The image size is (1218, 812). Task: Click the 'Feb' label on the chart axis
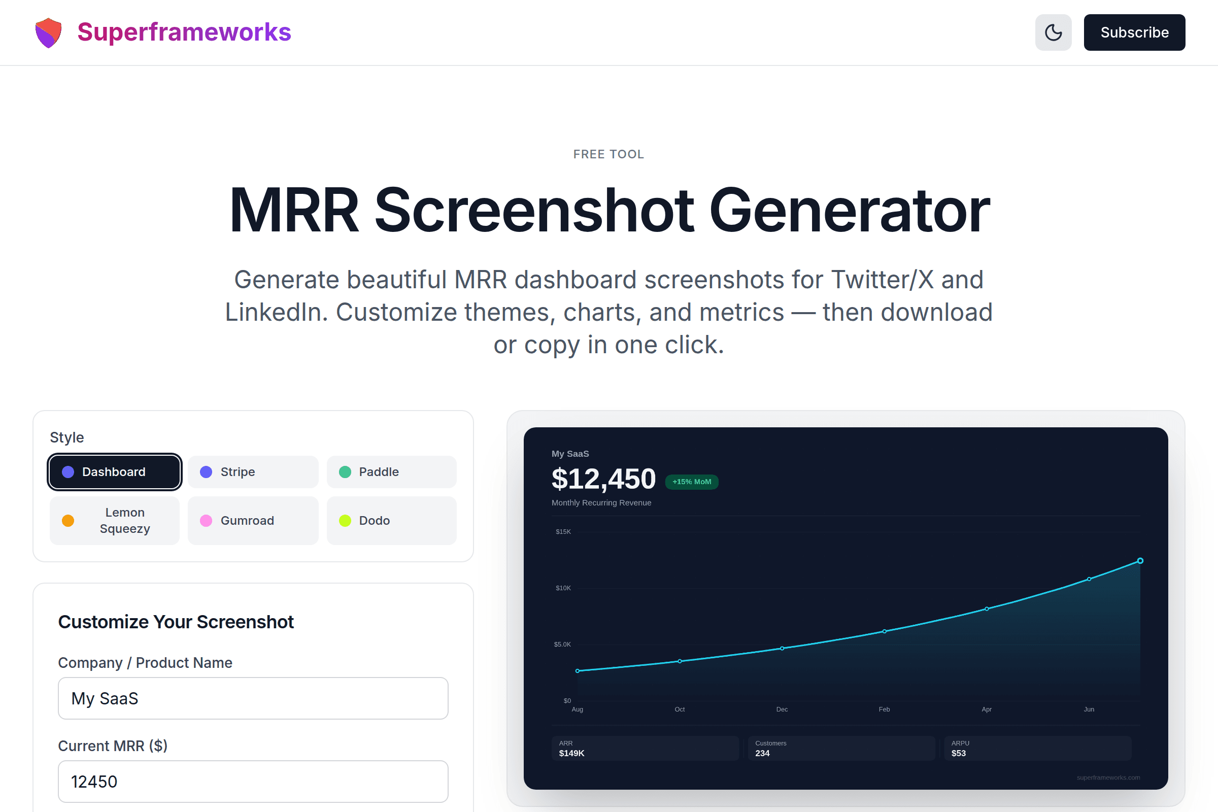point(884,709)
